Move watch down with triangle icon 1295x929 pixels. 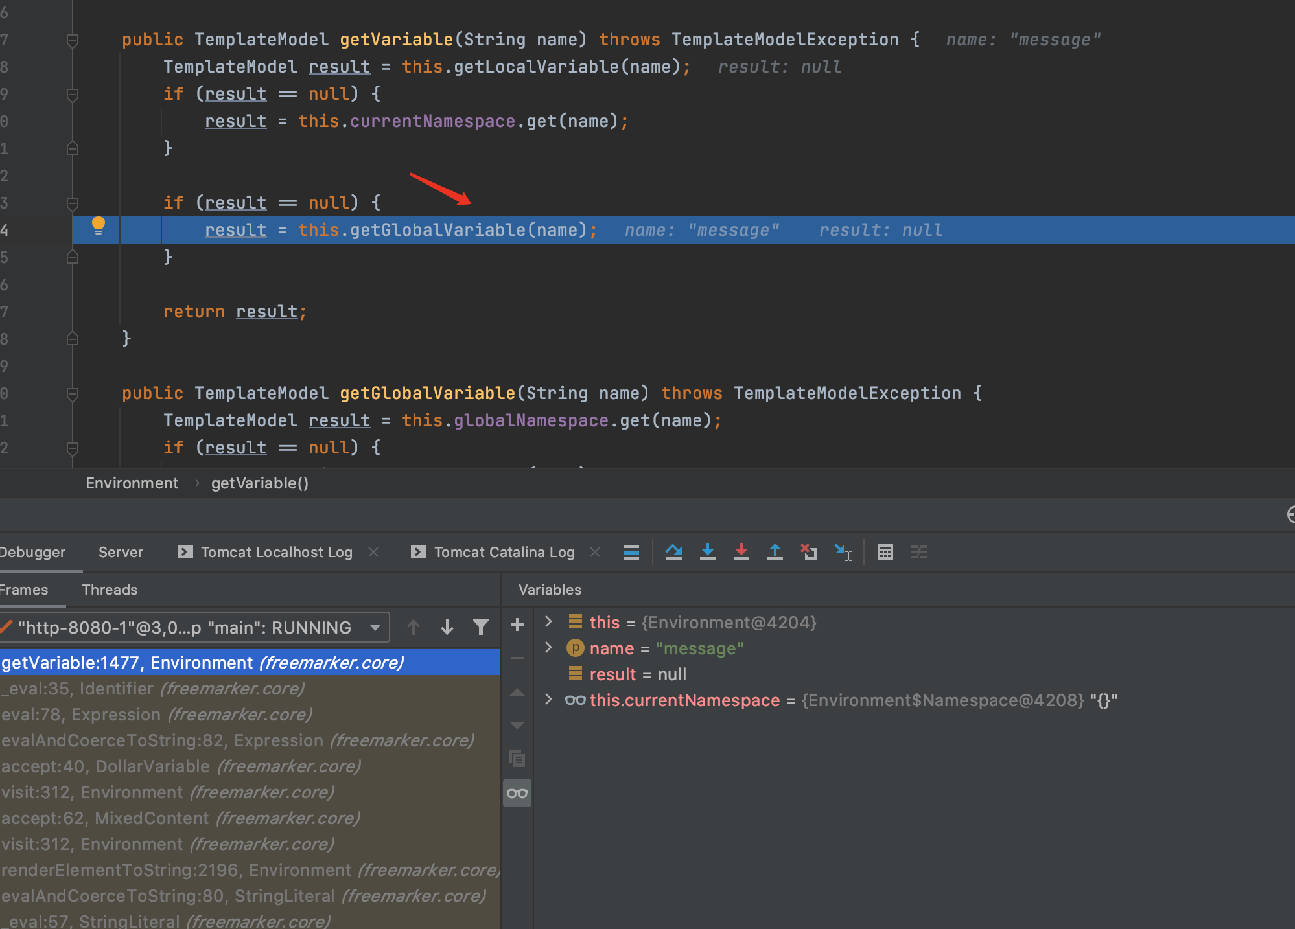click(x=517, y=726)
